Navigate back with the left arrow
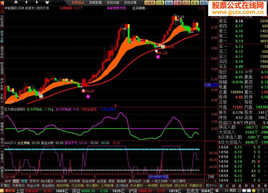This screenshot has width=268, height=193. coord(26,2)
